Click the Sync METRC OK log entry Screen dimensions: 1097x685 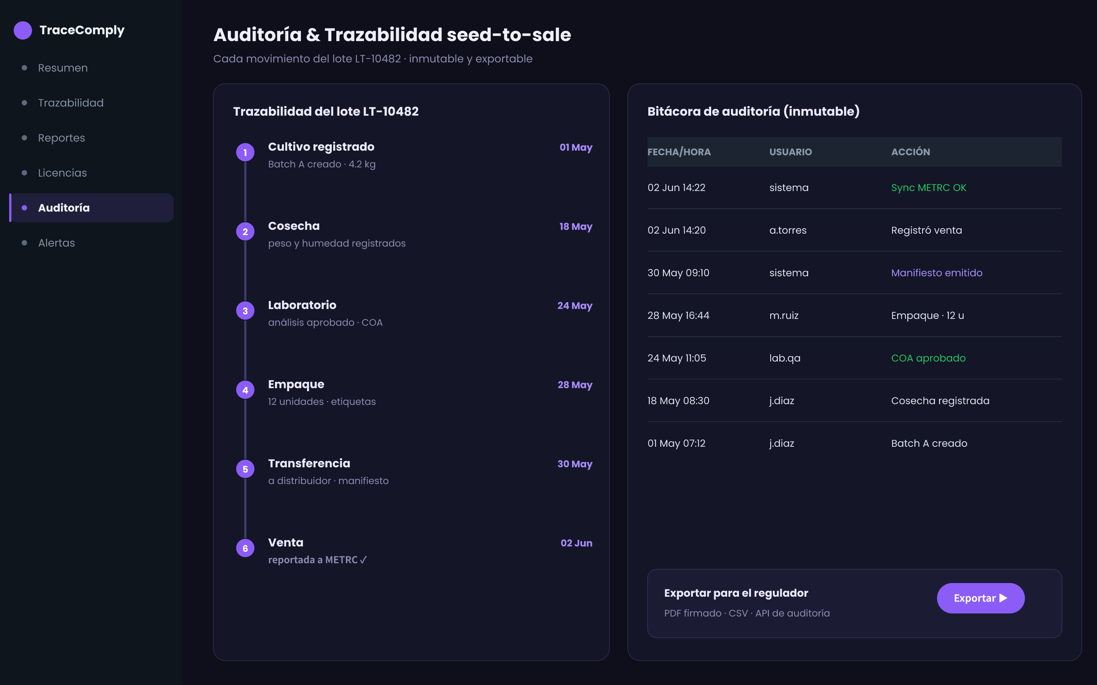point(928,188)
